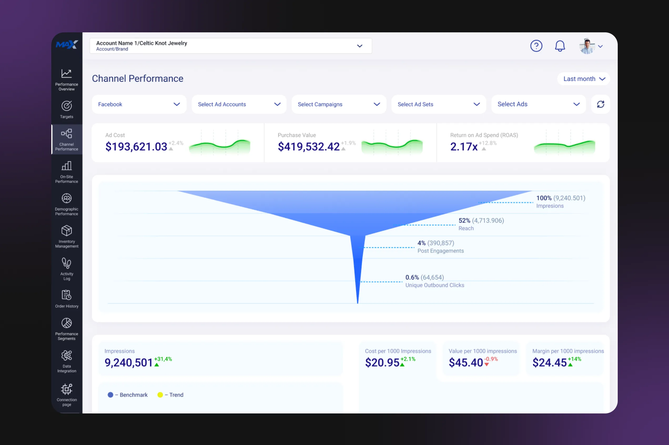Open Inventory Management cube icon
The height and width of the screenshot is (445, 669).
[x=66, y=236]
